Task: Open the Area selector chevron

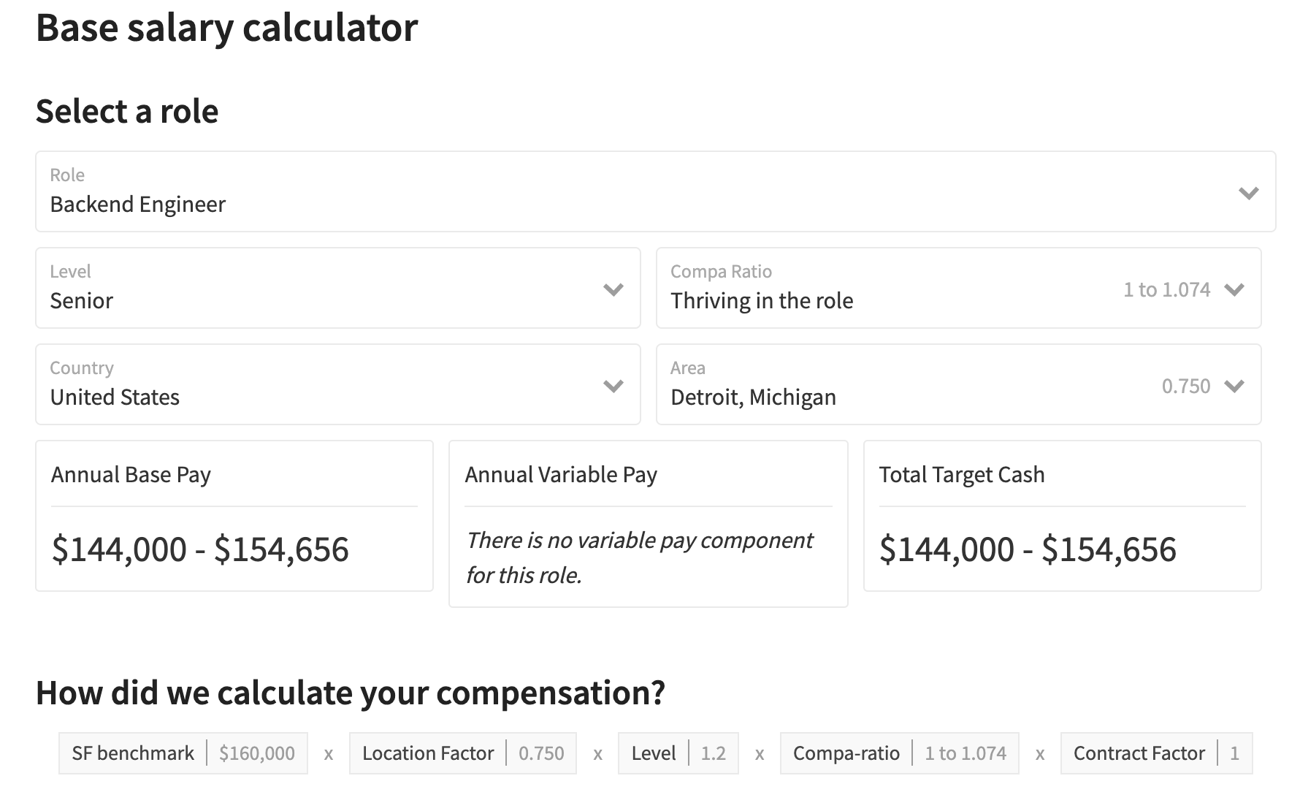Action: click(x=1235, y=386)
